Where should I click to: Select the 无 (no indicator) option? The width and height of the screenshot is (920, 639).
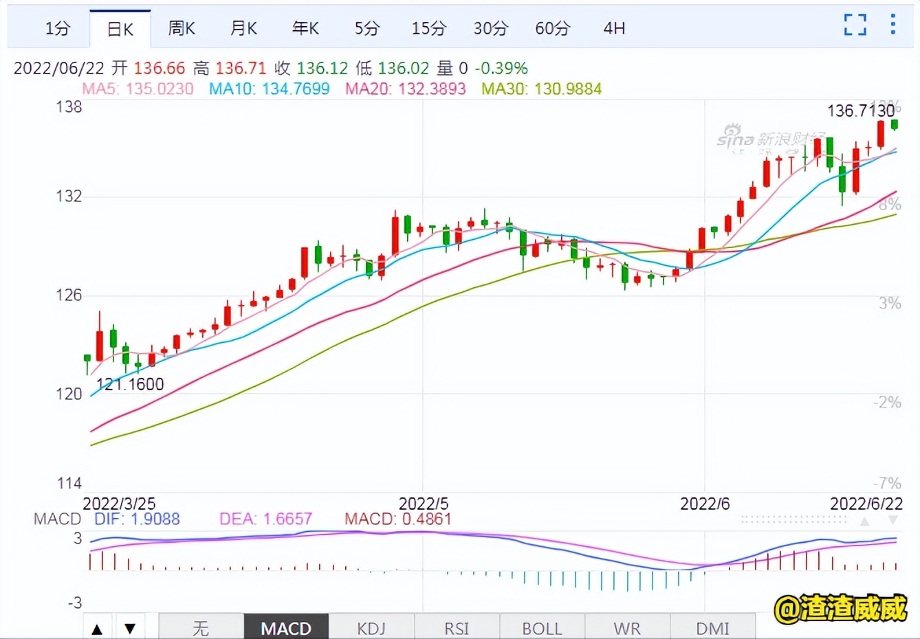point(201,628)
